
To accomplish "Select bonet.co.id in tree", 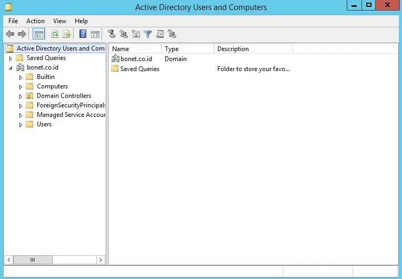I will 43,67.
